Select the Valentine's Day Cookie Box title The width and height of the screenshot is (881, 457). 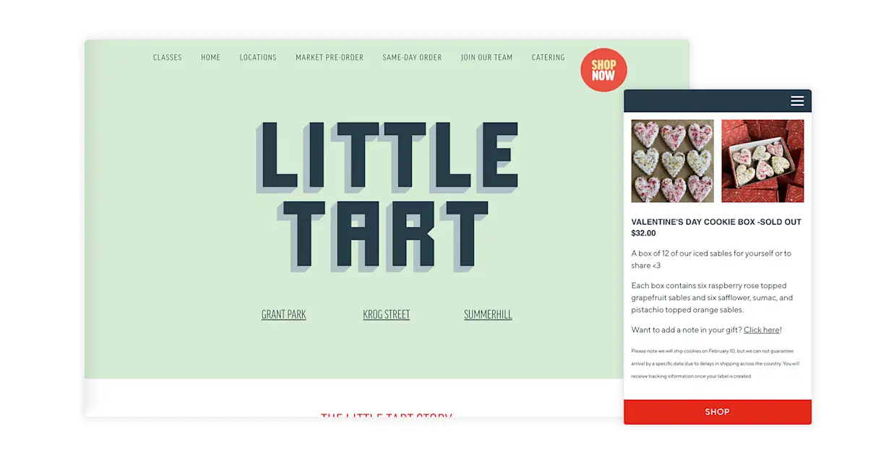(716, 222)
